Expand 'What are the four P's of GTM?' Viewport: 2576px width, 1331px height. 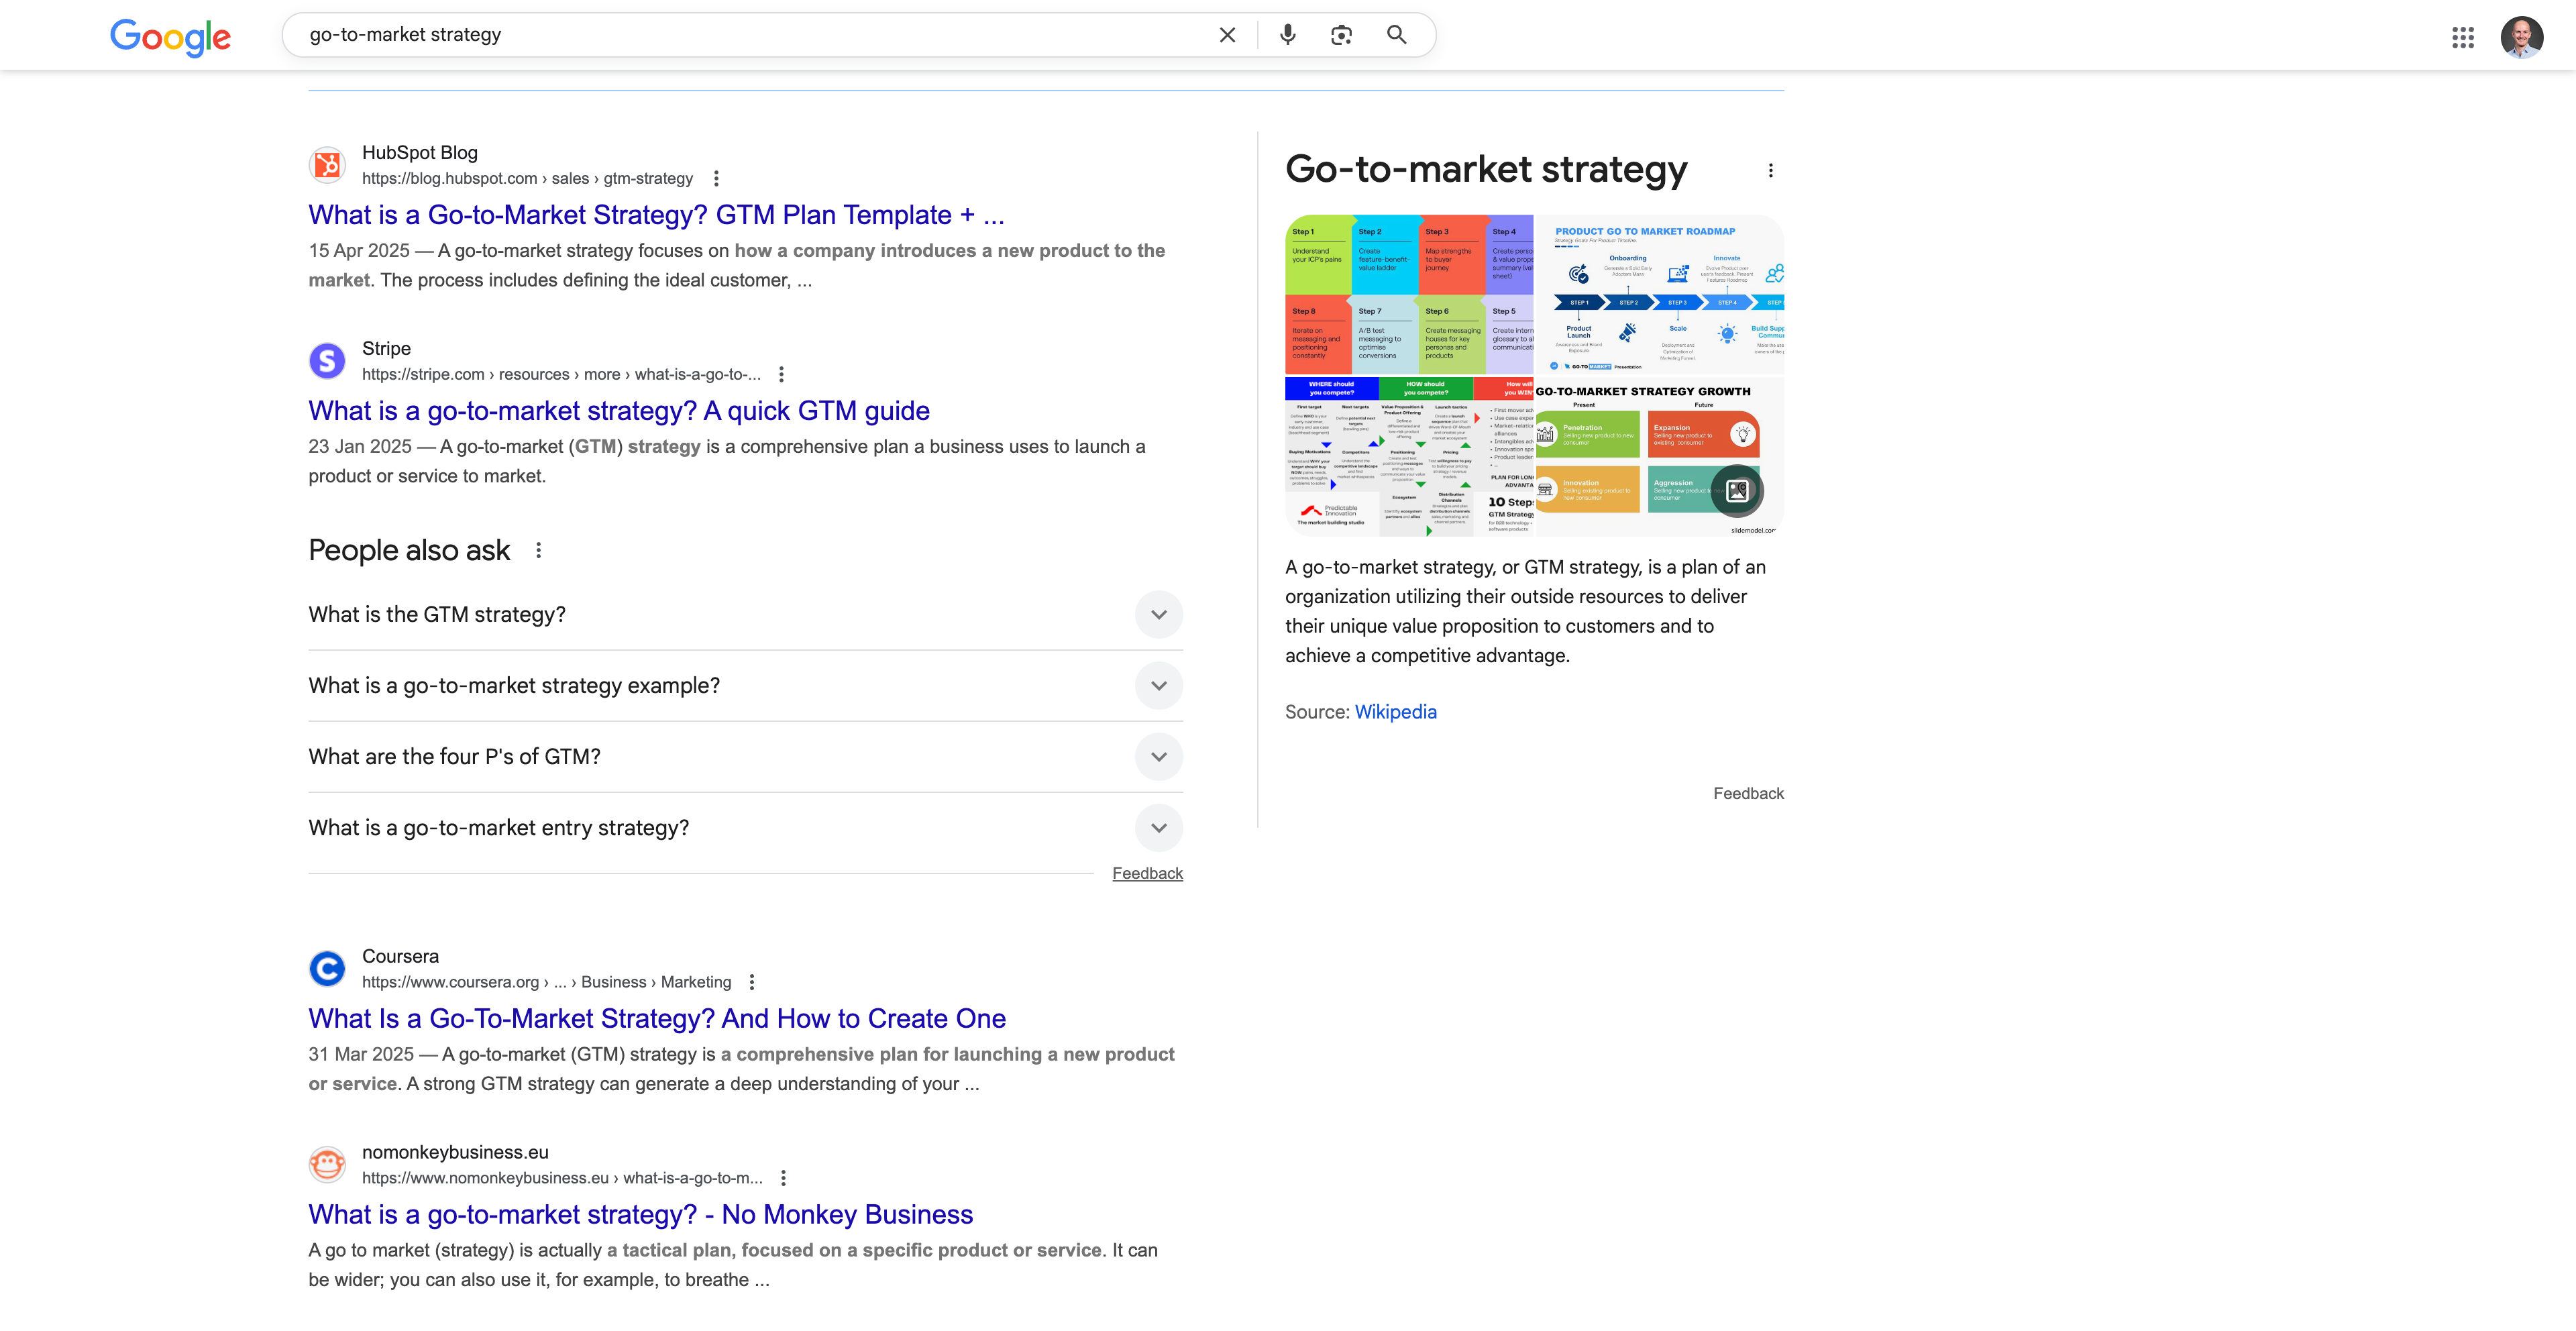[x=745, y=757]
